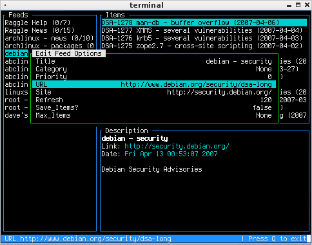Open the terminal window menu dot
The height and width of the screenshot is (245, 312).
pyautogui.click(x=5, y=5)
